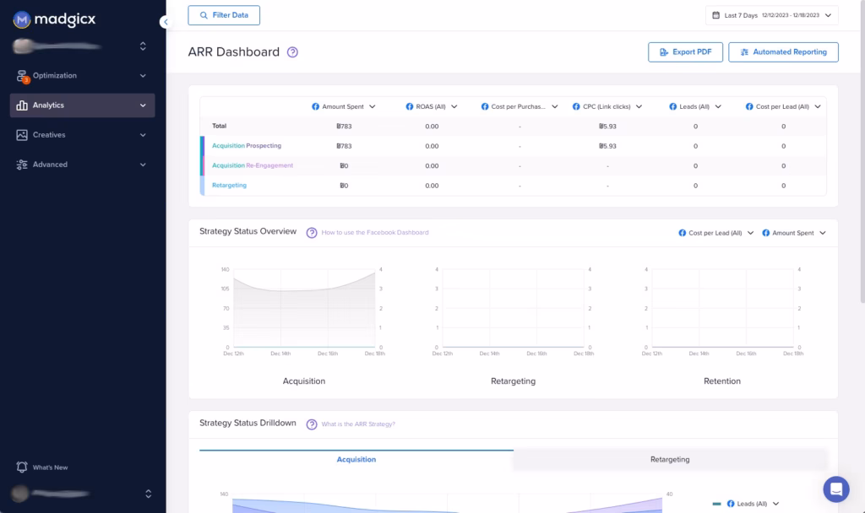
Task: Open the Filter Data search button
Action: [x=224, y=15]
